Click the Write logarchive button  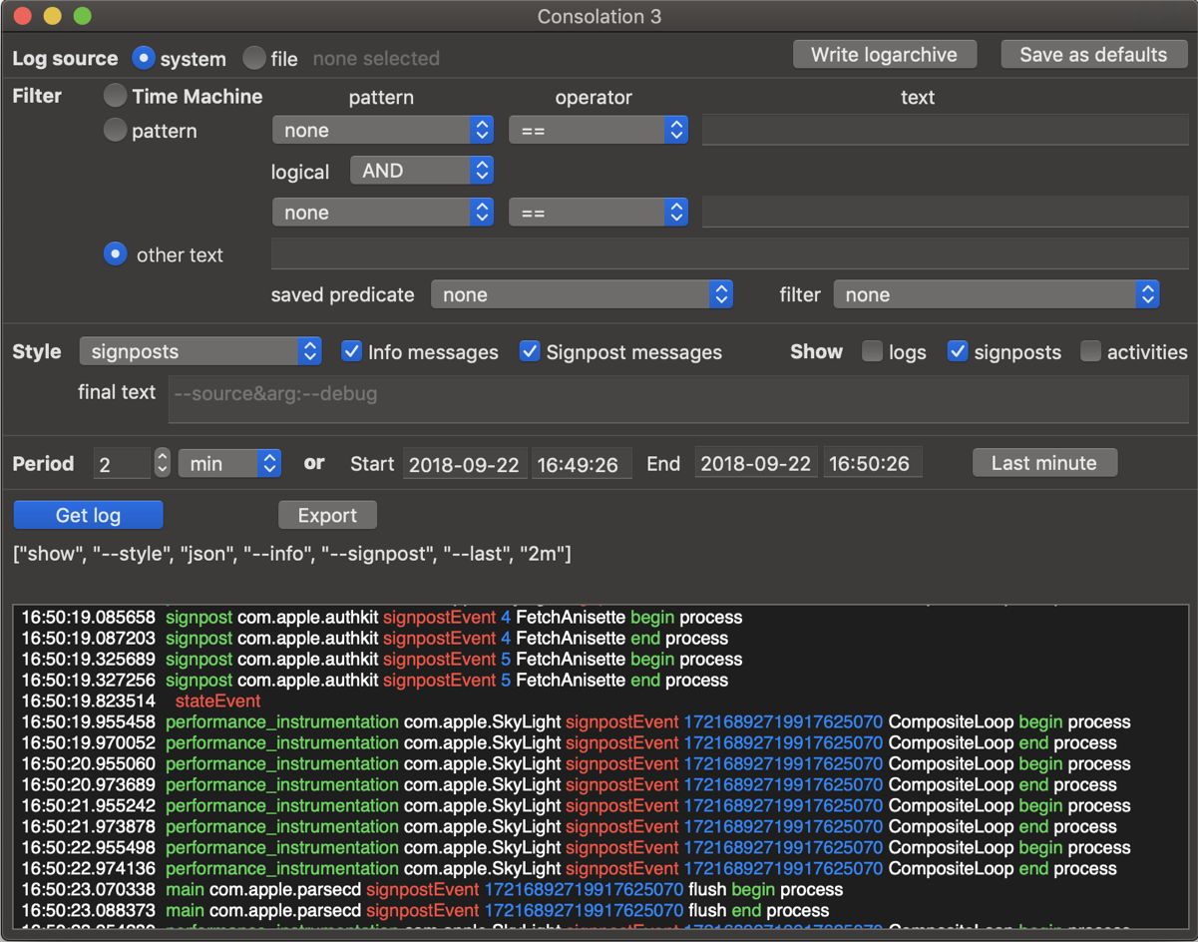tap(884, 55)
